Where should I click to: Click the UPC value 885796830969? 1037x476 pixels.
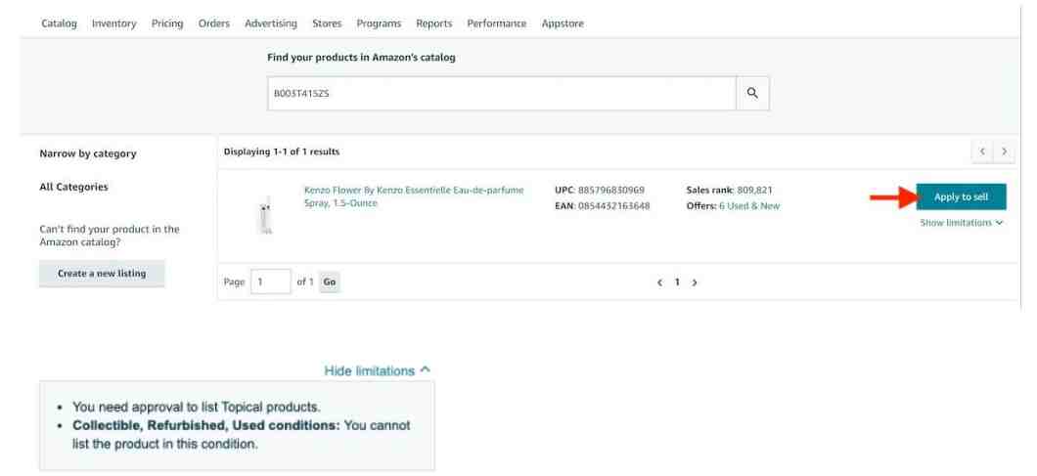(611, 190)
